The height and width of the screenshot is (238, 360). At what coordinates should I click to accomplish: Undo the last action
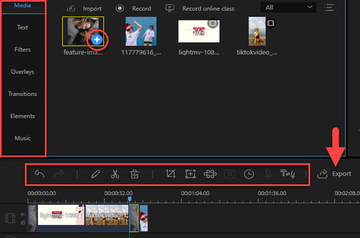point(39,174)
